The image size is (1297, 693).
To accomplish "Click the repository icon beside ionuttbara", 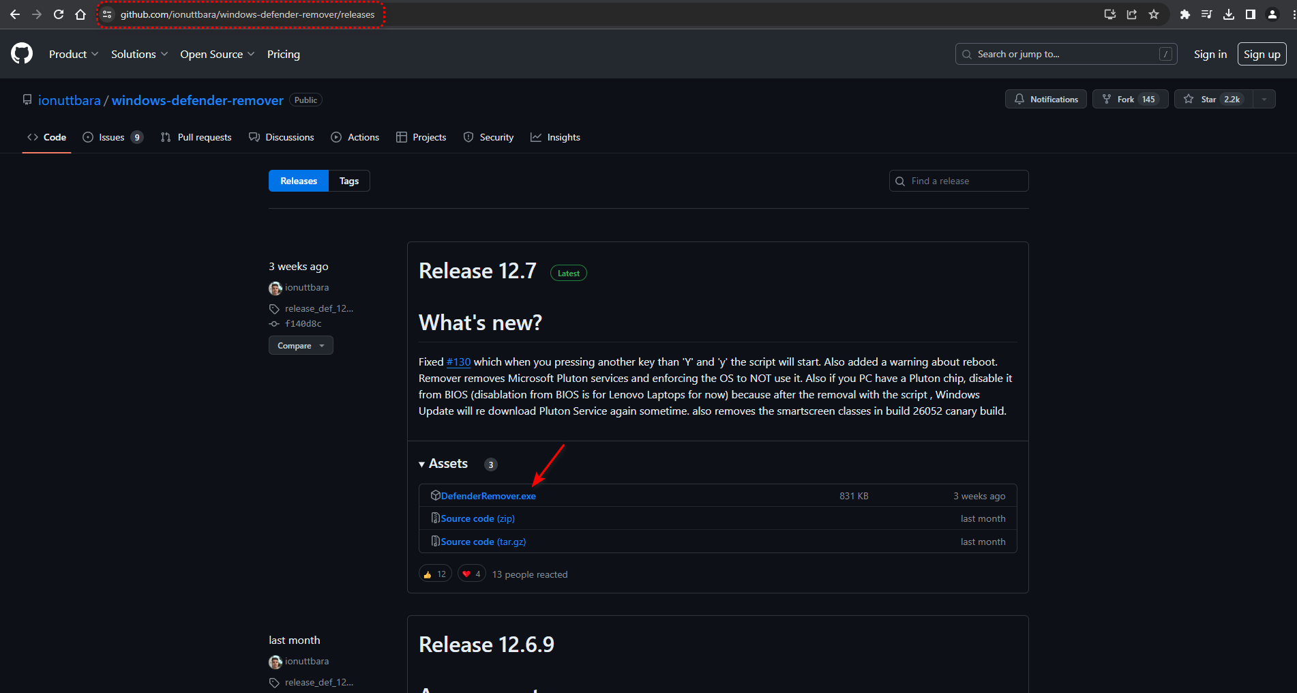I will [27, 100].
